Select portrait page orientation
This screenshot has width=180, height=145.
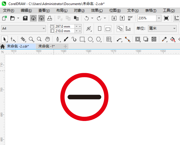click(100, 28)
